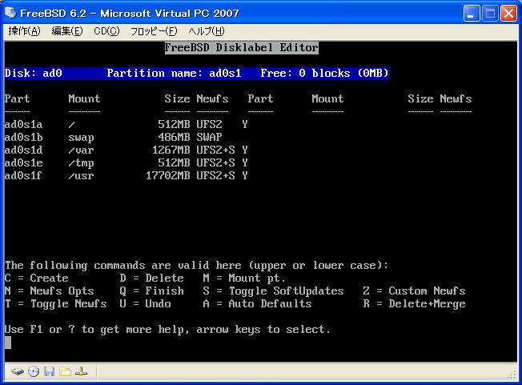The image size is (522, 385).
Task: Click the 'N = Newfs Opts' command
Action: pos(50,291)
